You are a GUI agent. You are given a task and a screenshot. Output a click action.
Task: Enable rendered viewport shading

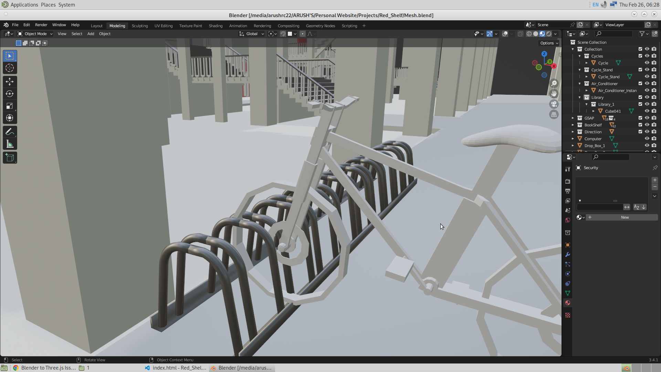549,34
